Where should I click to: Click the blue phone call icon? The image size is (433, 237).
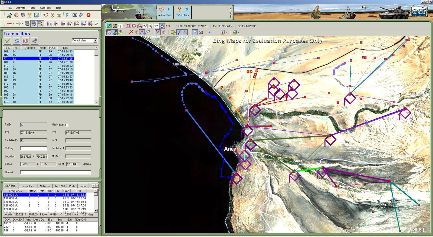pos(36,15)
